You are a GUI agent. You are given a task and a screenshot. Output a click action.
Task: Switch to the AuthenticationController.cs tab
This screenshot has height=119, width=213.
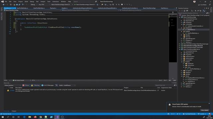(x=130, y=8)
